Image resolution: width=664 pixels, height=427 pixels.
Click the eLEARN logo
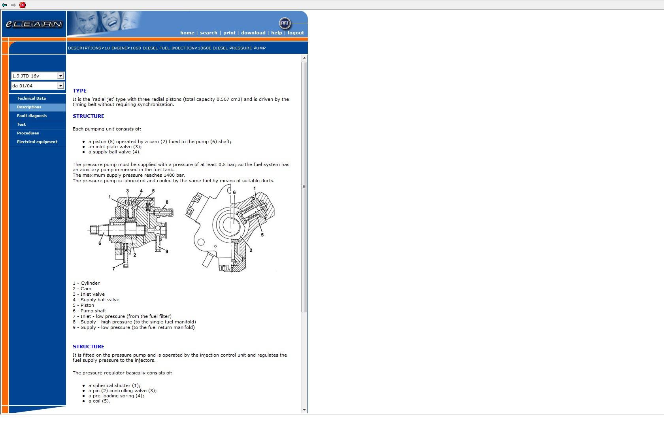tap(34, 24)
